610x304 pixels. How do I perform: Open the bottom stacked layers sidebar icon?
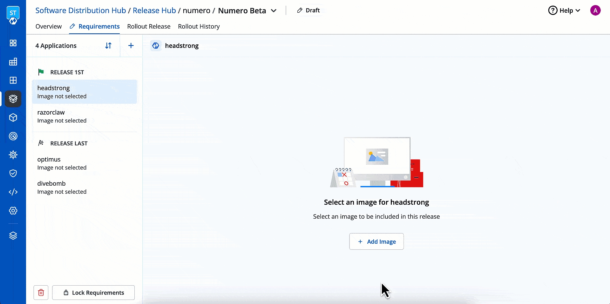[x=13, y=236]
